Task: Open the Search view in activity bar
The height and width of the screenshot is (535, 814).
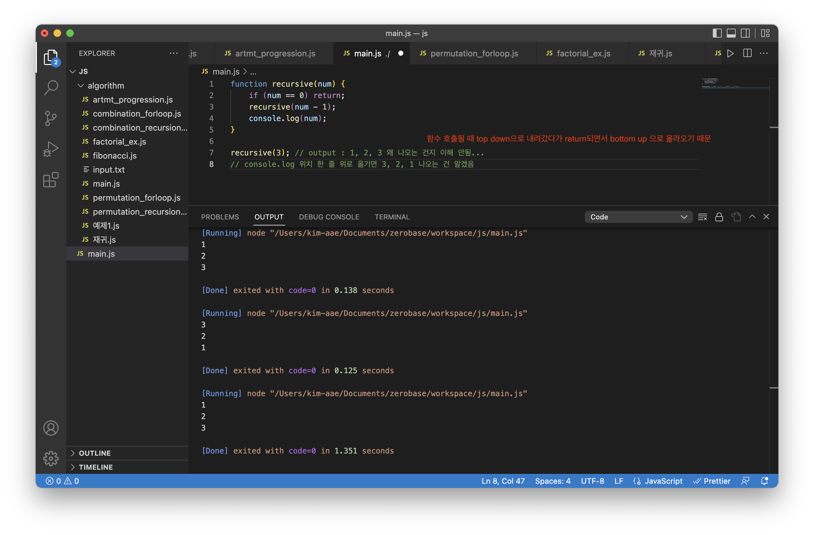Action: coord(51,88)
